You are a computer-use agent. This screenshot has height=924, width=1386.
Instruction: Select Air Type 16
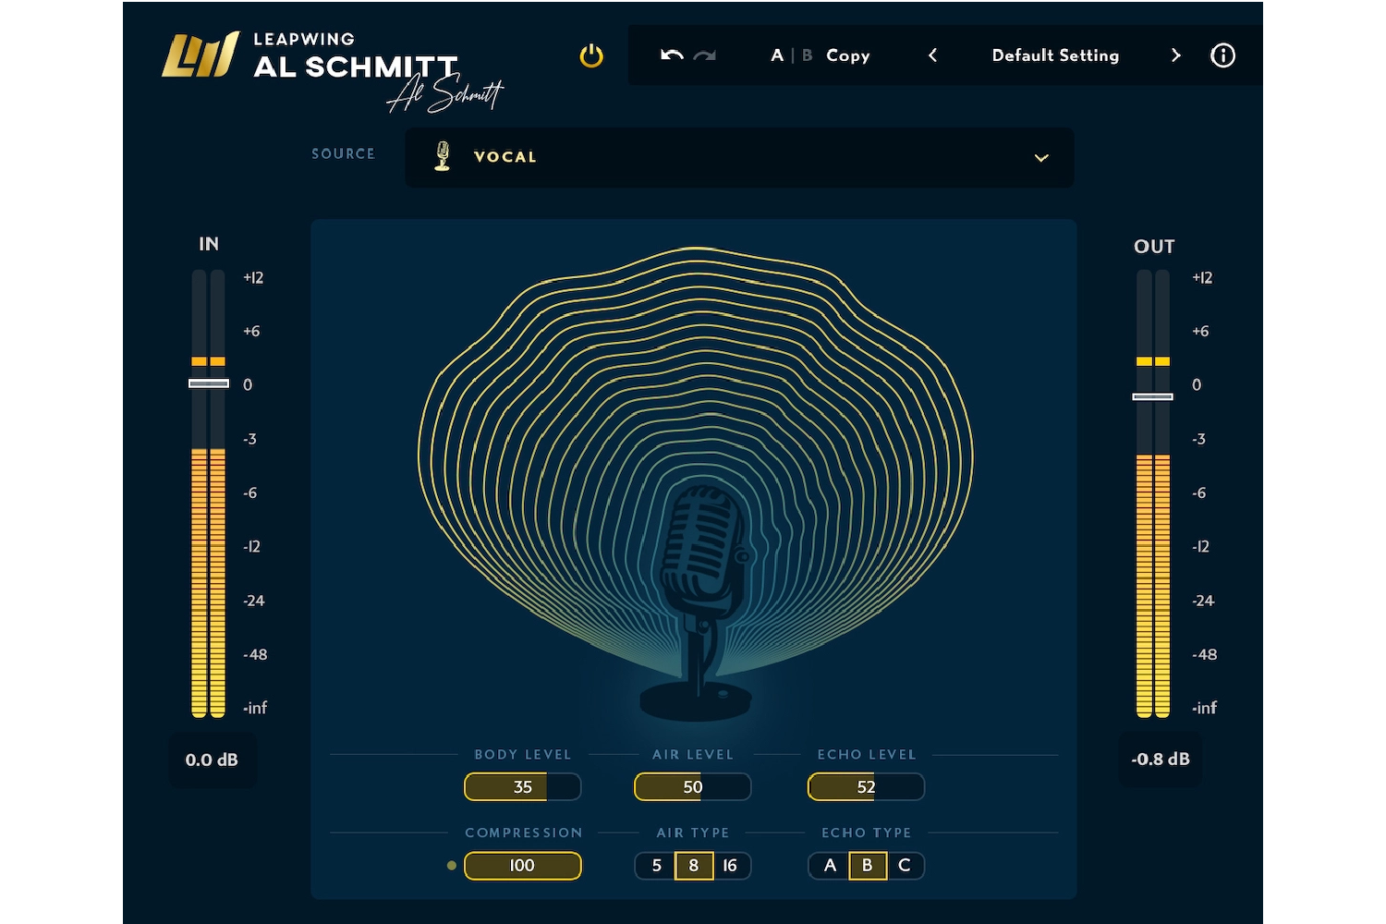tap(731, 866)
